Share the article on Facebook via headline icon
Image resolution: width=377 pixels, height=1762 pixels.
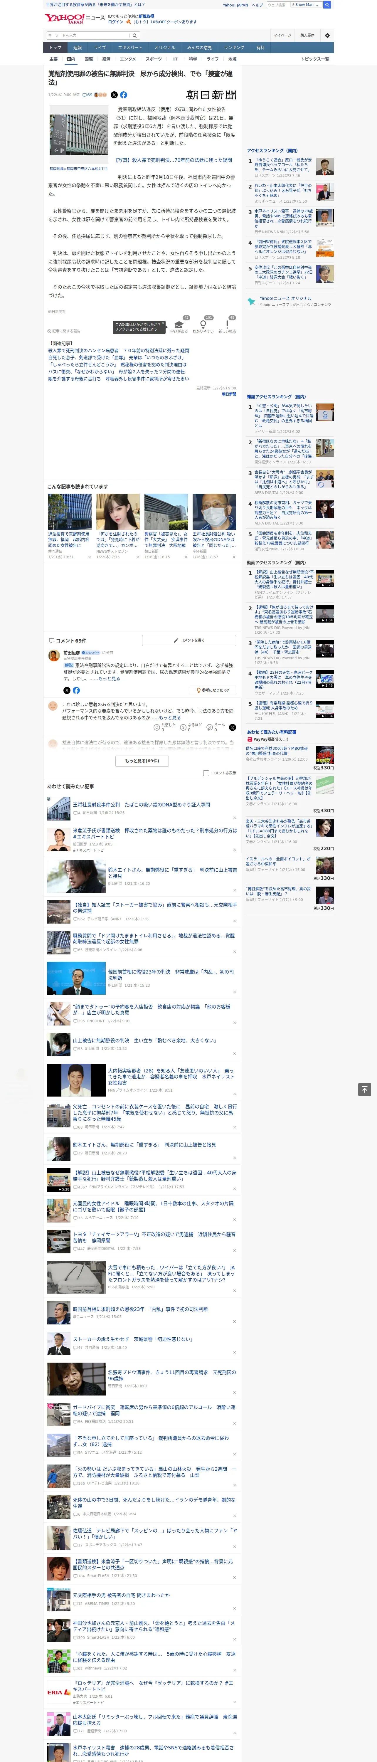tap(124, 95)
